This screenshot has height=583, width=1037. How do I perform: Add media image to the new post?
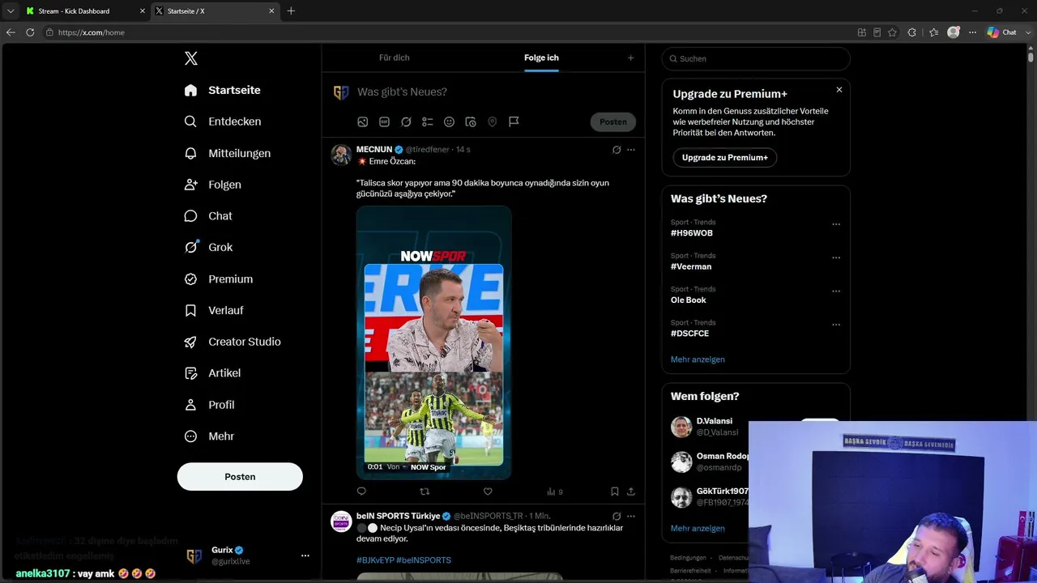coord(363,122)
